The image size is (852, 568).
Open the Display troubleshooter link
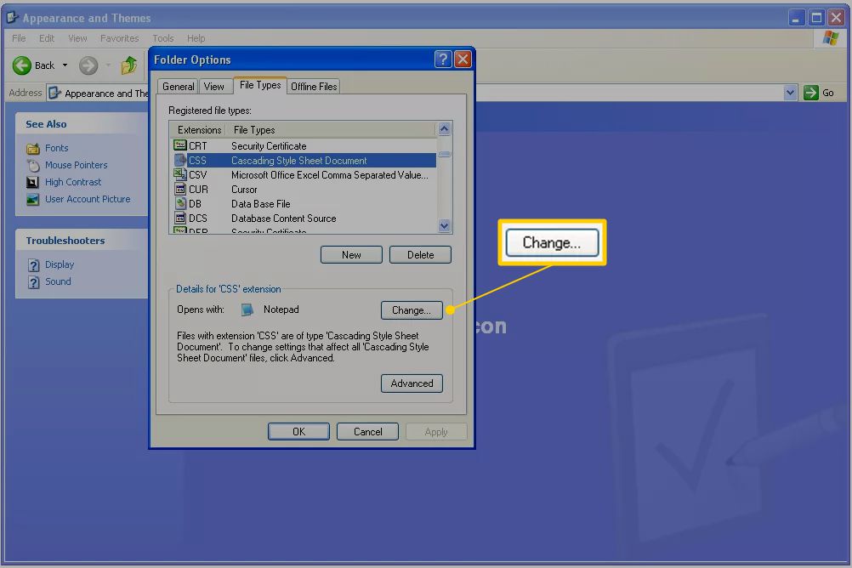point(60,264)
